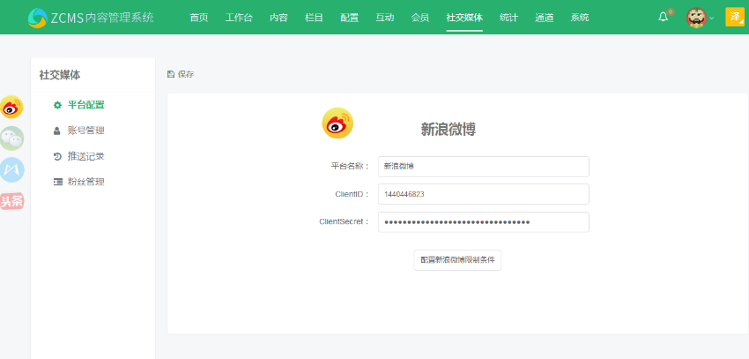749x359 pixels.
Task: Open the 互动 menu
Action: coord(384,18)
